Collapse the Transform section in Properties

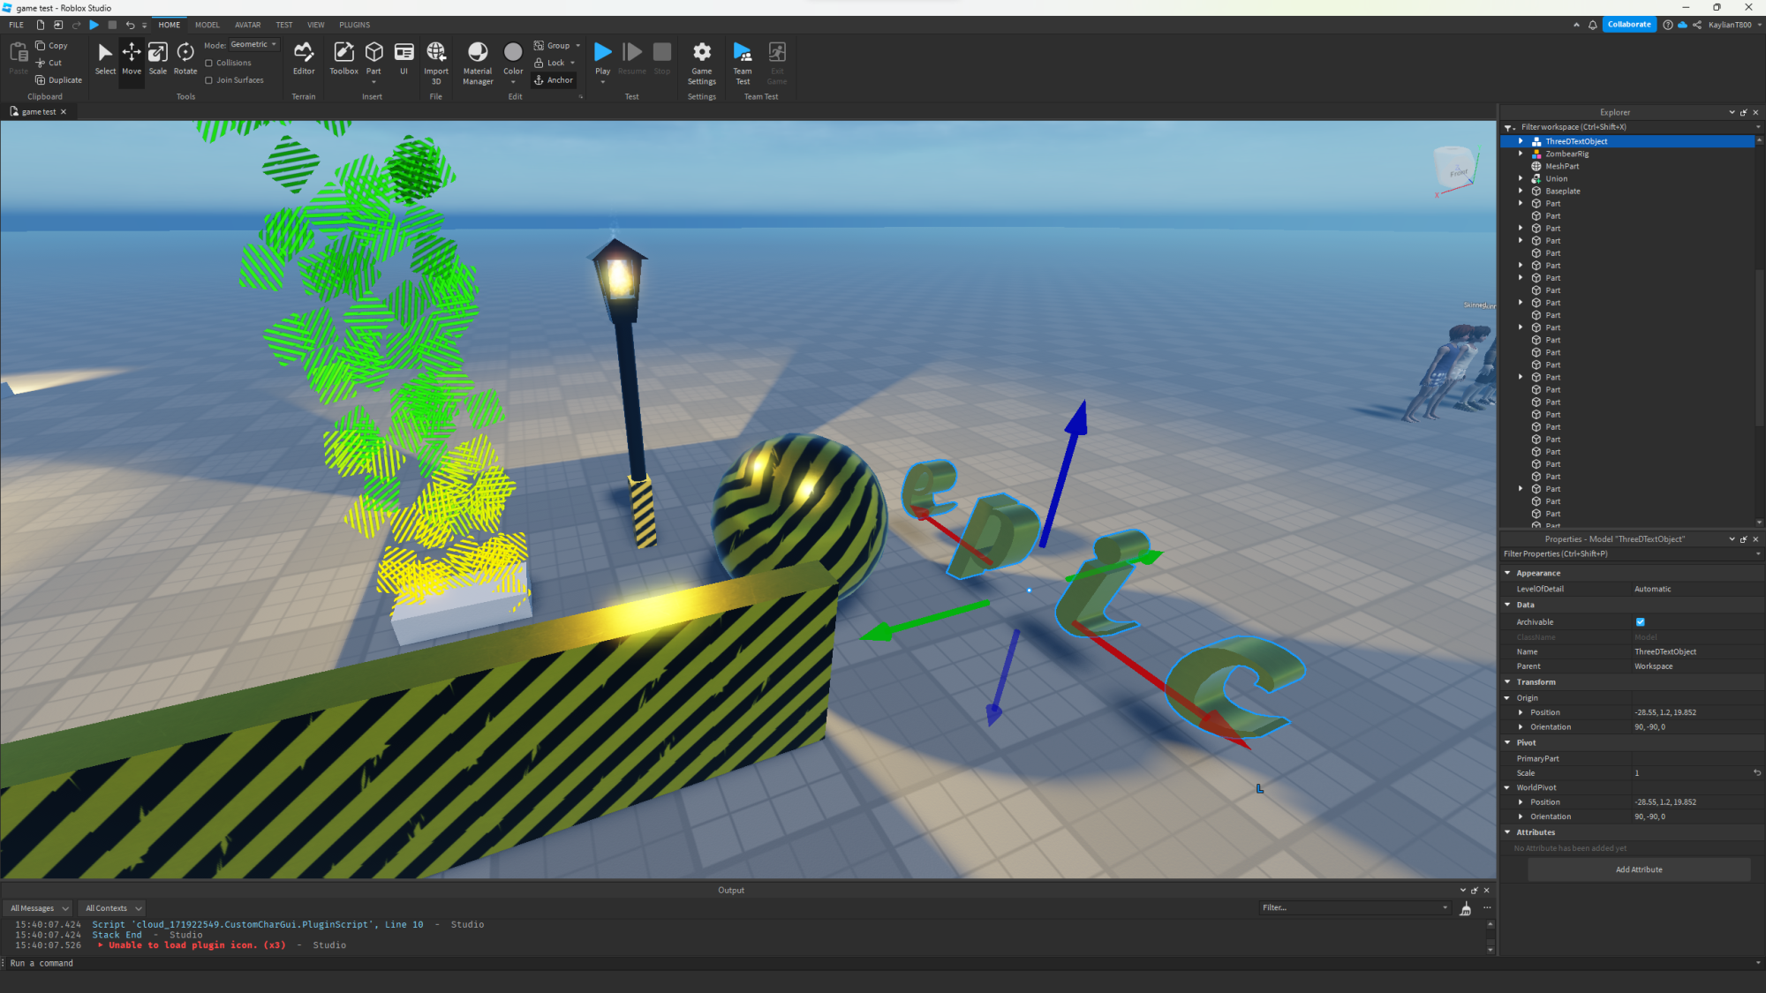(1508, 681)
